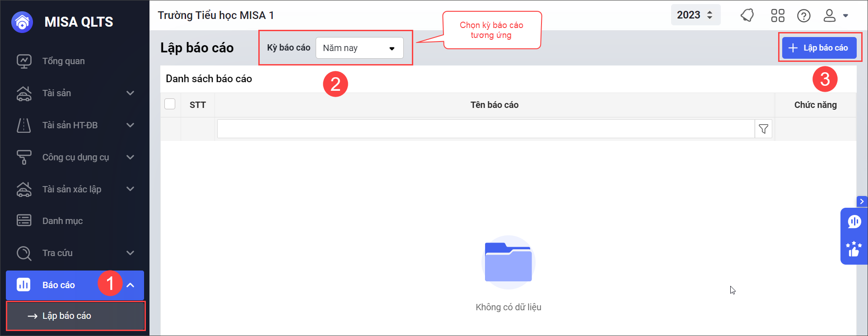
Task: Expand the Tài sản menu
Action: pyautogui.click(x=75, y=93)
